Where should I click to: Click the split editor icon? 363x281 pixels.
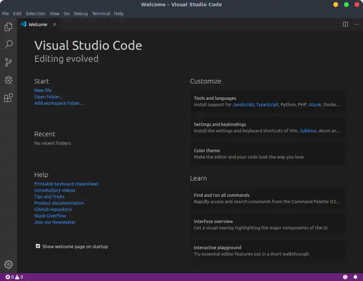pyautogui.click(x=345, y=24)
